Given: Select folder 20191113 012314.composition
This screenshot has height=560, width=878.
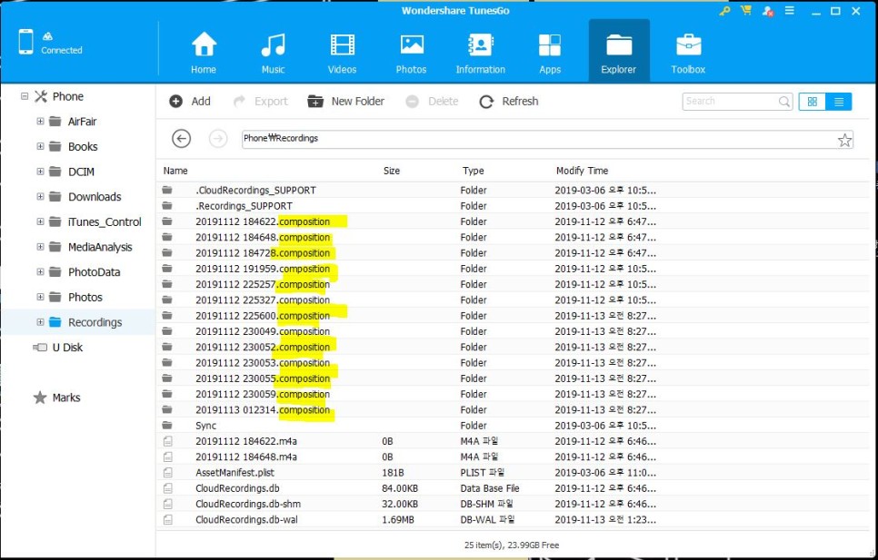Looking at the screenshot, I should point(512,409).
